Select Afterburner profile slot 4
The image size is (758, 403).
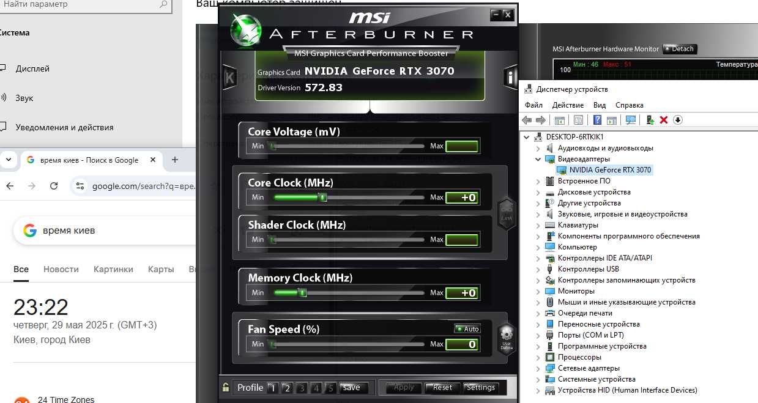(316, 388)
